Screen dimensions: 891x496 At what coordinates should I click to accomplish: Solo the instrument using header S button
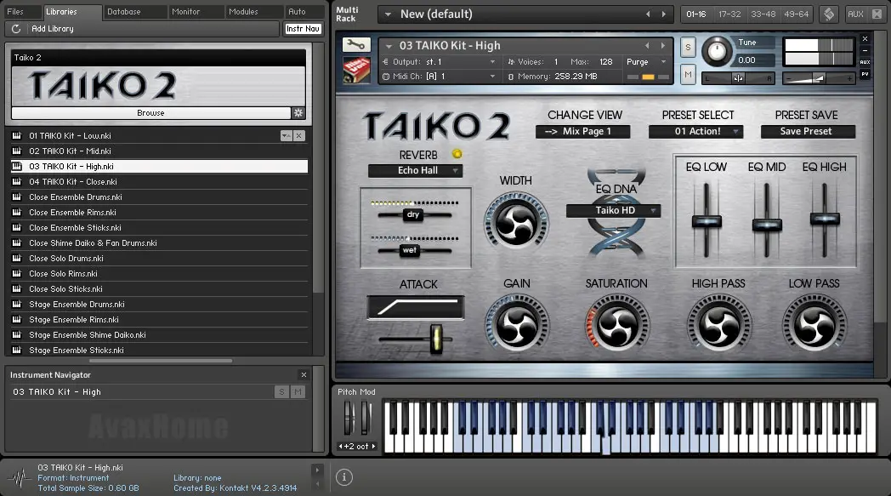(688, 47)
